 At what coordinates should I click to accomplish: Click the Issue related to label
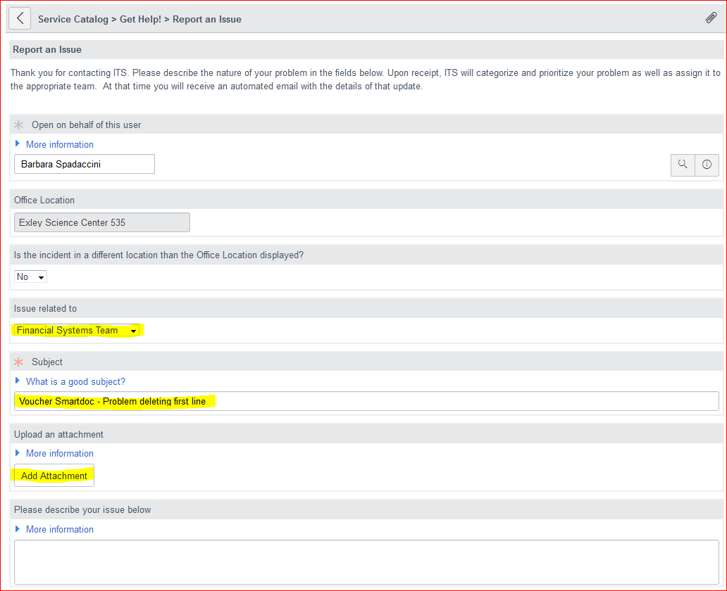point(45,308)
